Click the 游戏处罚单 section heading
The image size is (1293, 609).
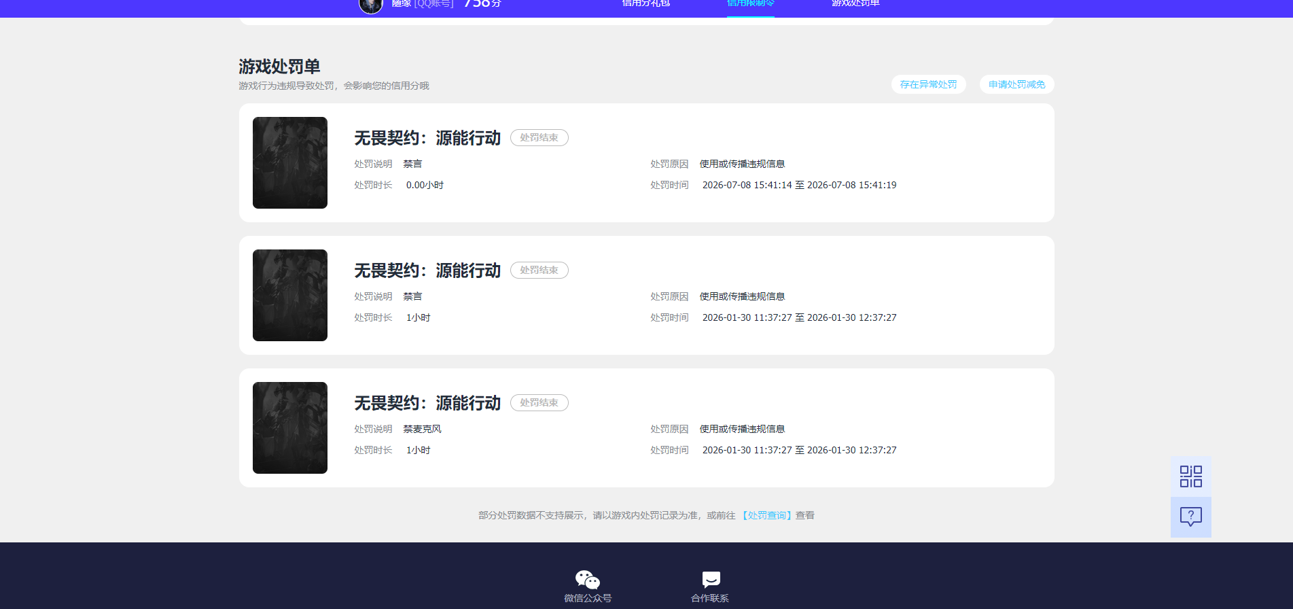[279, 67]
